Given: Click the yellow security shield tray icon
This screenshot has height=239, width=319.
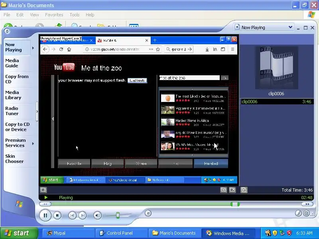Looking at the screenshot, I should (x=275, y=233).
